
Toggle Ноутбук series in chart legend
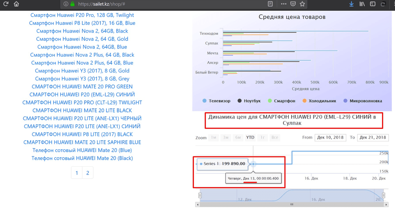249,101
